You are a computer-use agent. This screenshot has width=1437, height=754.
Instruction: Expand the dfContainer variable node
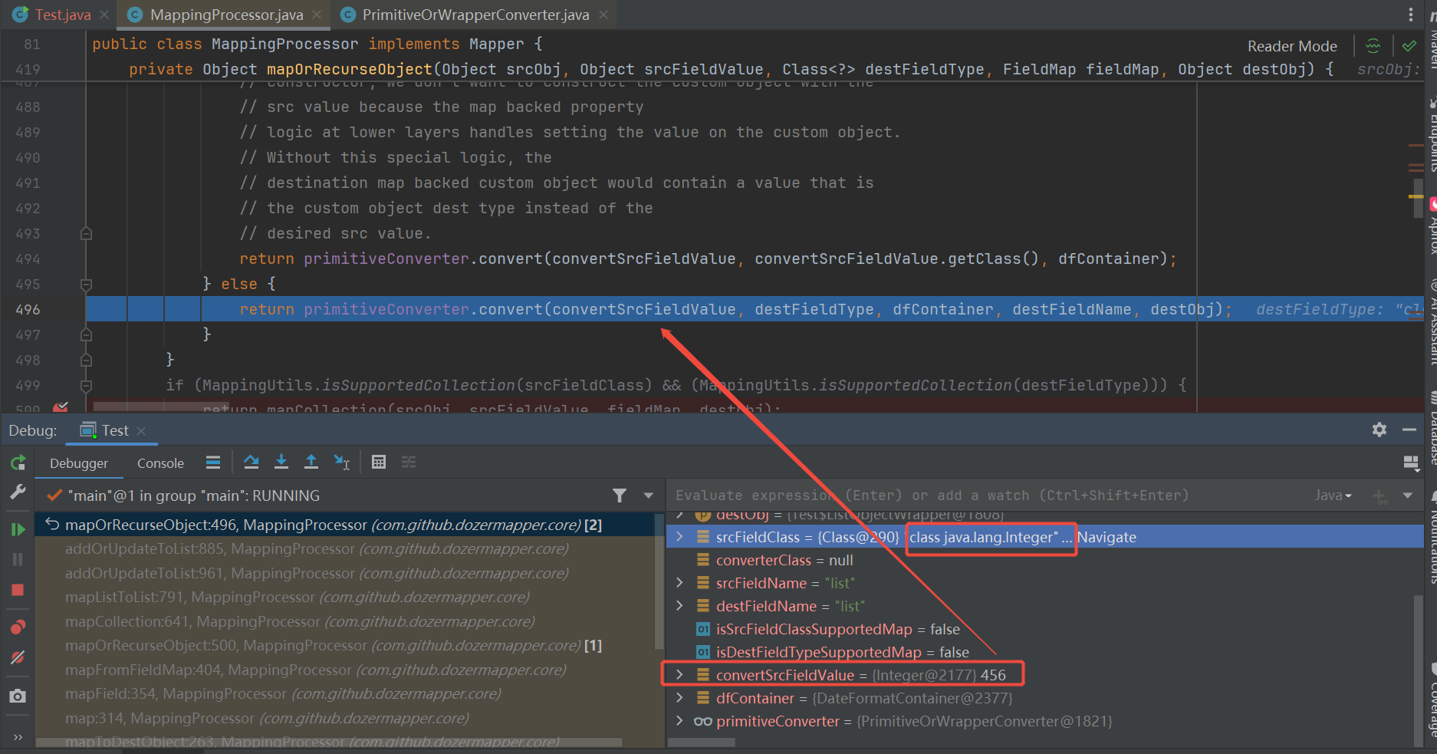(x=679, y=698)
